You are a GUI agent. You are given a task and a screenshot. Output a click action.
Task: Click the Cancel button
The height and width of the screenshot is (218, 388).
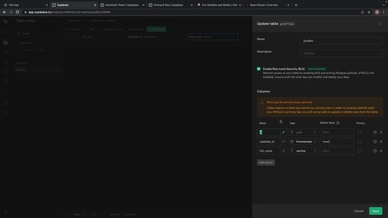(x=358, y=211)
